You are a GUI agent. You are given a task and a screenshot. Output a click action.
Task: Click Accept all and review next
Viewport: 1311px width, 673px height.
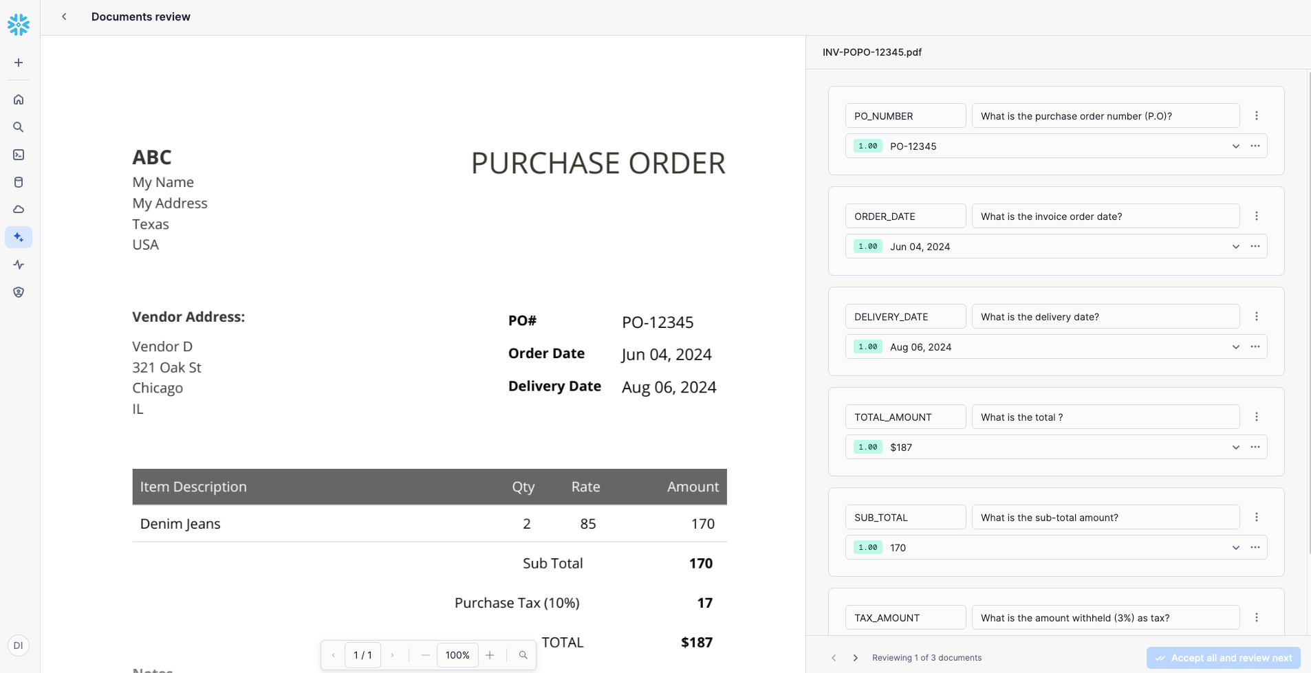pos(1223,658)
